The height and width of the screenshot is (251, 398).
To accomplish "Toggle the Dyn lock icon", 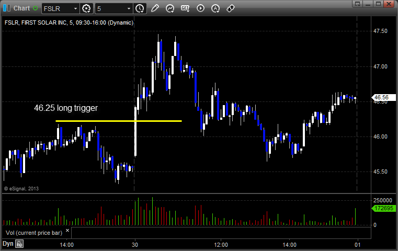I will (19, 244).
